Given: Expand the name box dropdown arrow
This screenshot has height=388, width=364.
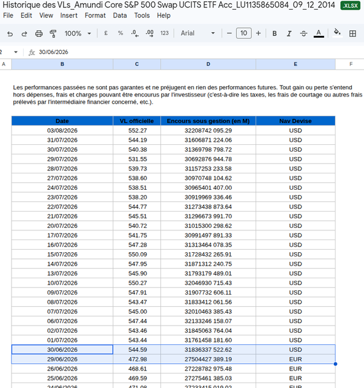Looking at the screenshot, I should [x=16, y=52].
